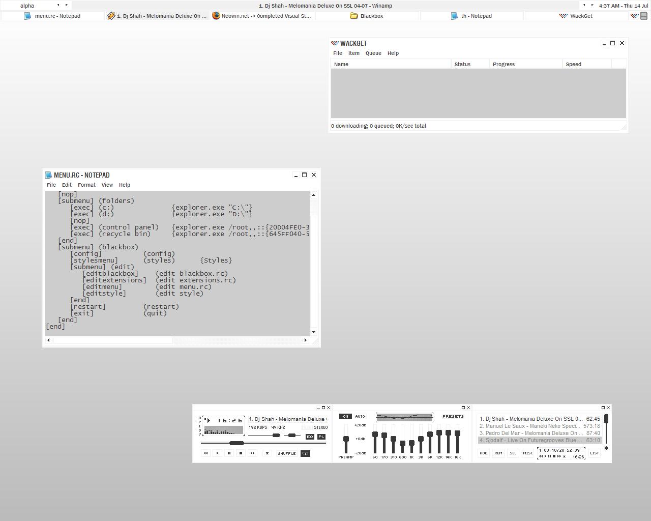Click Notepad scroll left arrow
This screenshot has width=651, height=521.
click(x=48, y=340)
